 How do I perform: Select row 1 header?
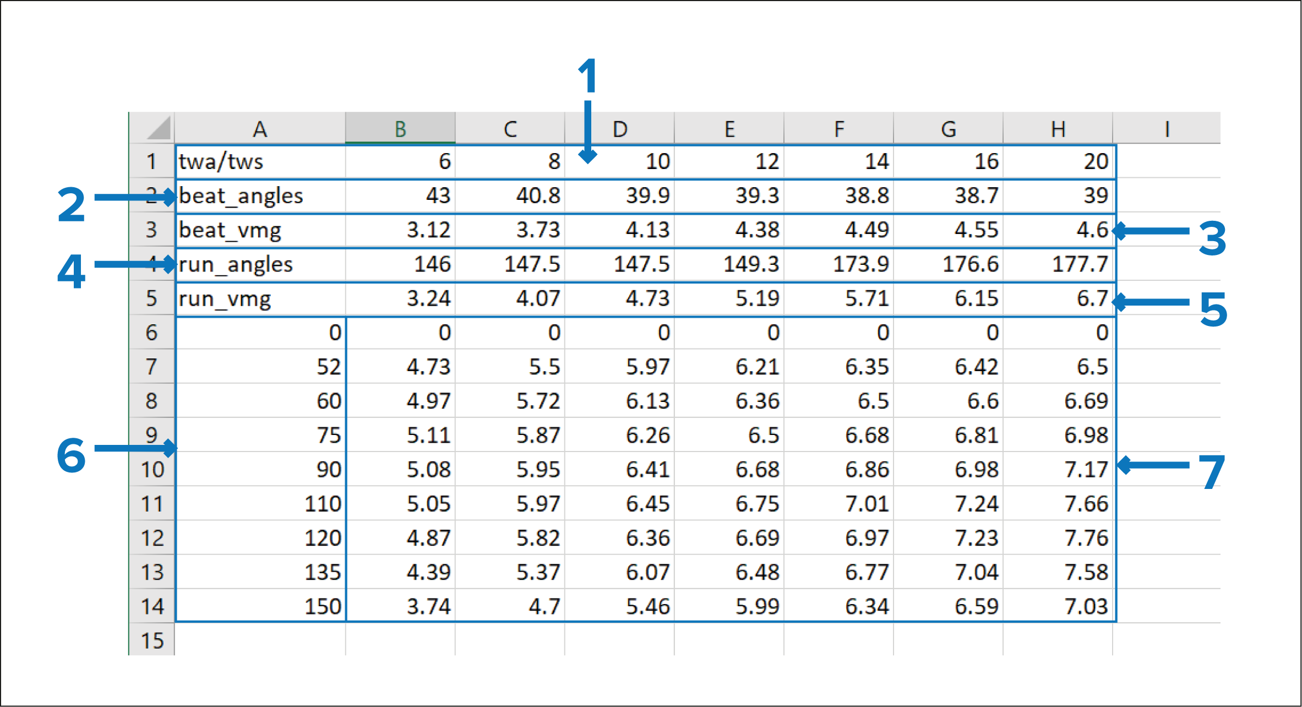151,162
